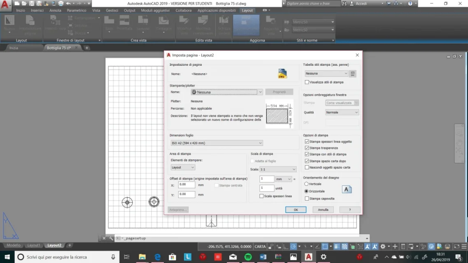Toggle lineweight display icon in status bar
This screenshot has height=263, width=468.
tap(337, 246)
